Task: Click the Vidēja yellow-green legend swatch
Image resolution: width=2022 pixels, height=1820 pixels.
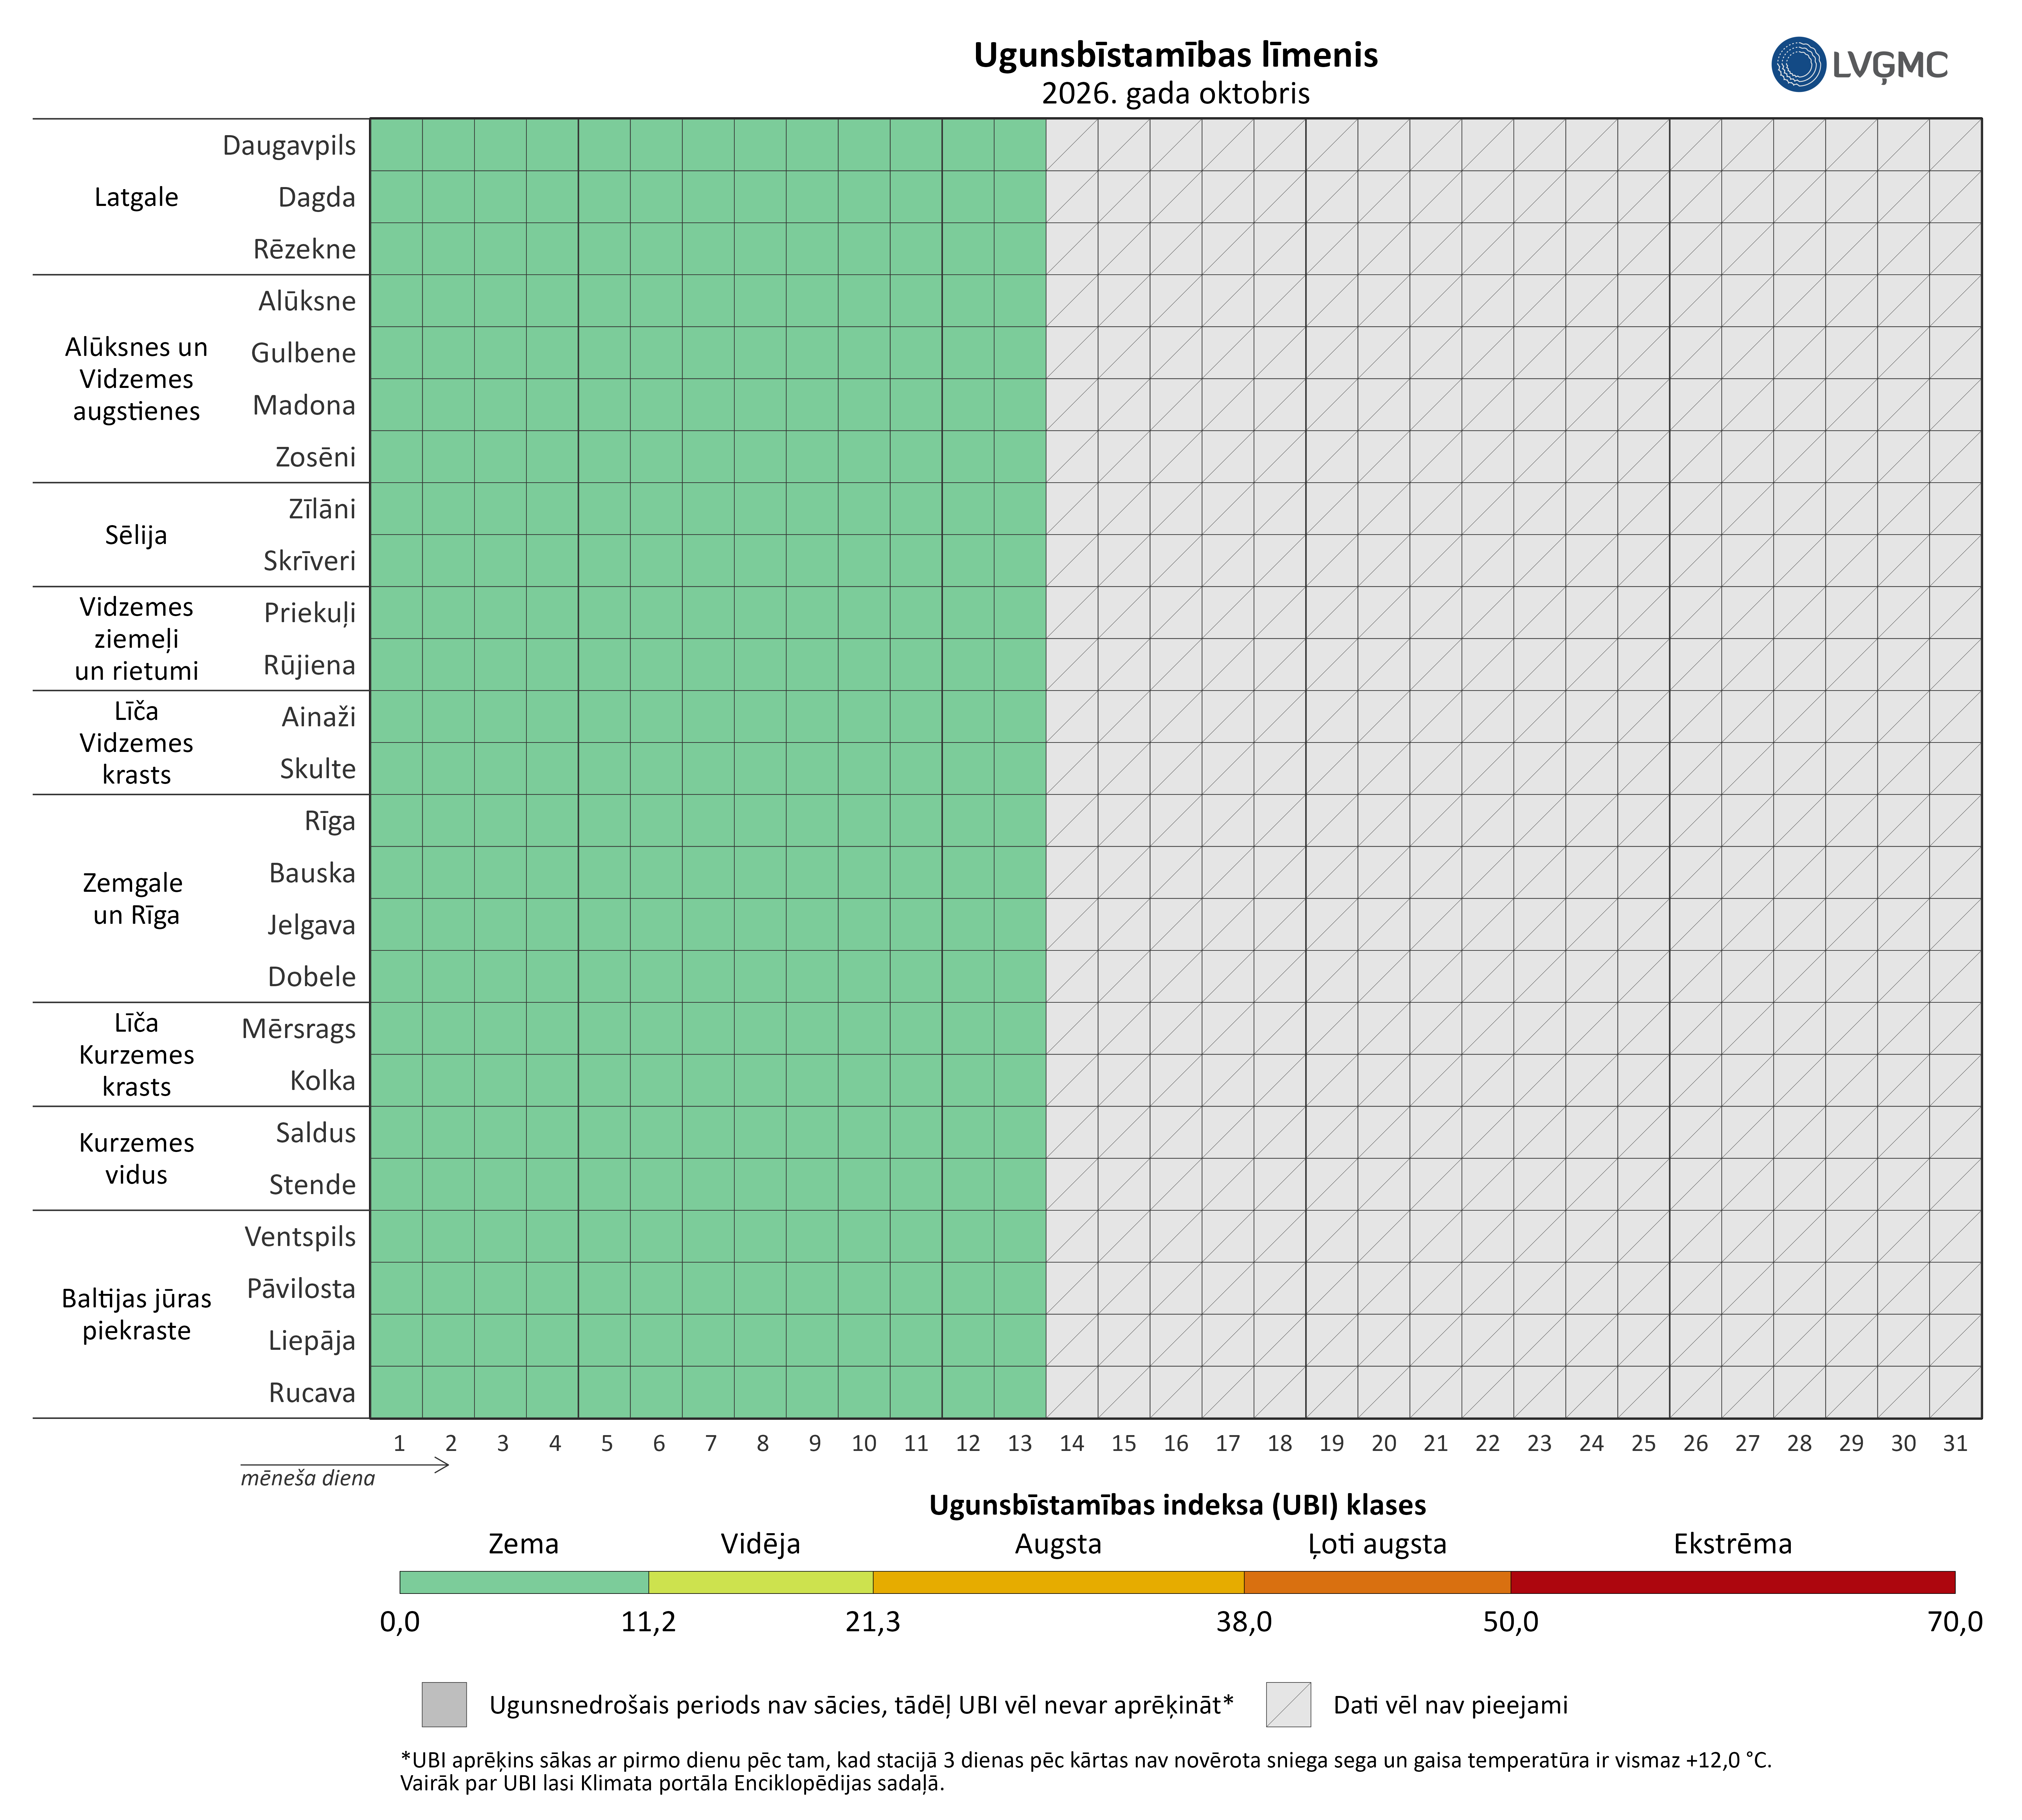Action: pyautogui.click(x=761, y=1582)
